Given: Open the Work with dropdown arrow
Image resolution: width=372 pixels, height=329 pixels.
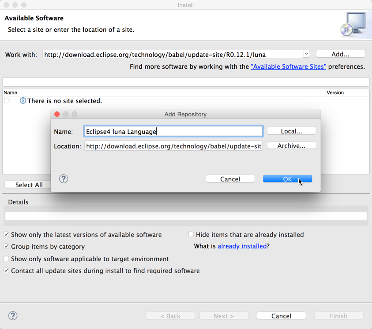Looking at the screenshot, I should [x=306, y=54].
